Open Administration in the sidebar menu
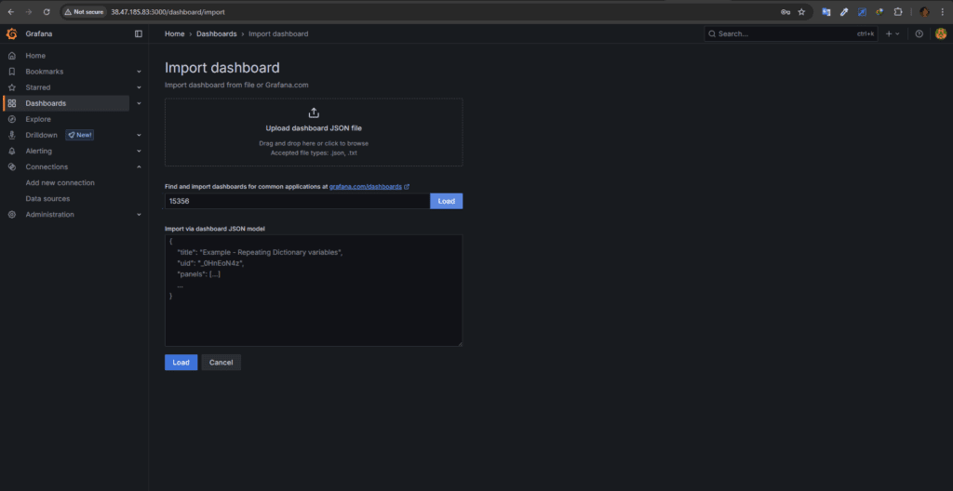The height and width of the screenshot is (491, 953). 50,215
